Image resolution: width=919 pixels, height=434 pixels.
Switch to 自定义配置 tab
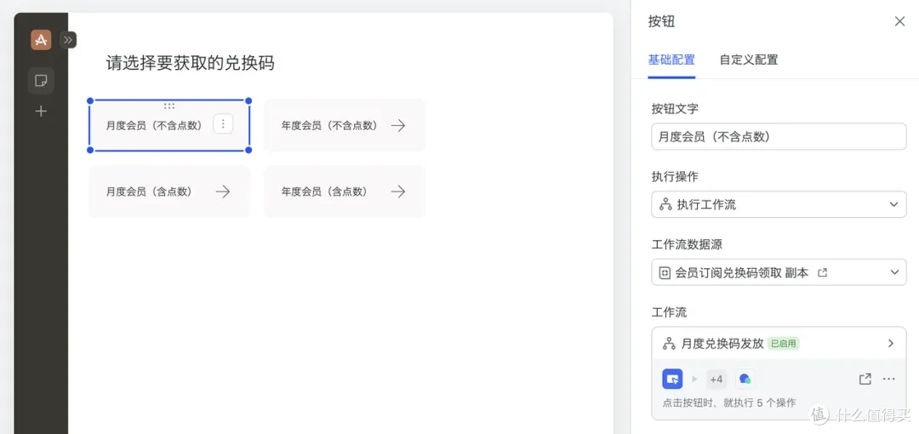coord(749,60)
